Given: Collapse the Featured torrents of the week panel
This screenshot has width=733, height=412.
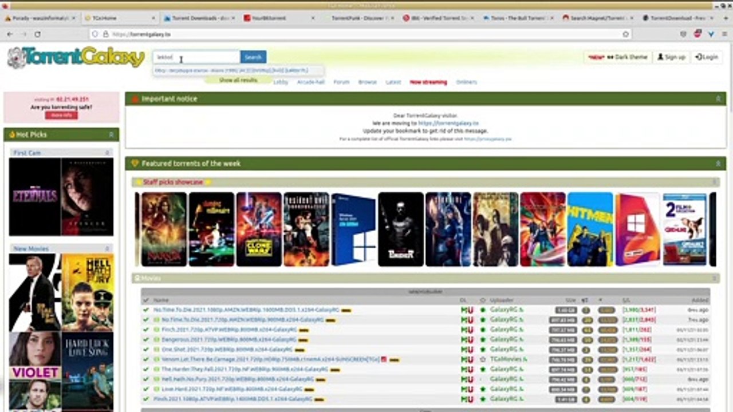Looking at the screenshot, I should click(x=718, y=164).
